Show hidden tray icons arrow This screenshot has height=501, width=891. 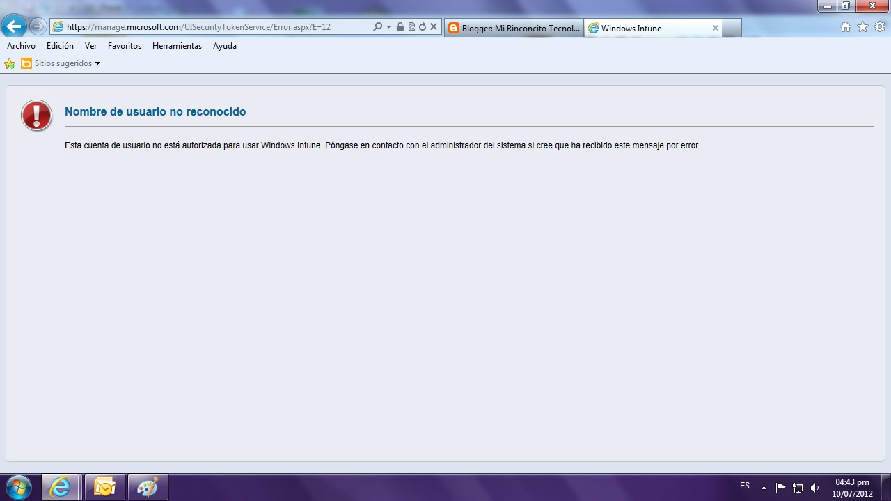pos(764,488)
